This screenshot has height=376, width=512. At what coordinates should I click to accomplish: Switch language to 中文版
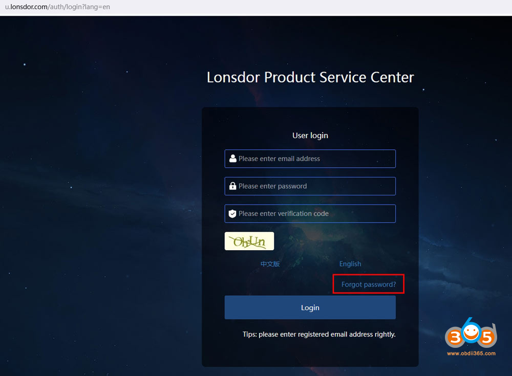point(270,264)
